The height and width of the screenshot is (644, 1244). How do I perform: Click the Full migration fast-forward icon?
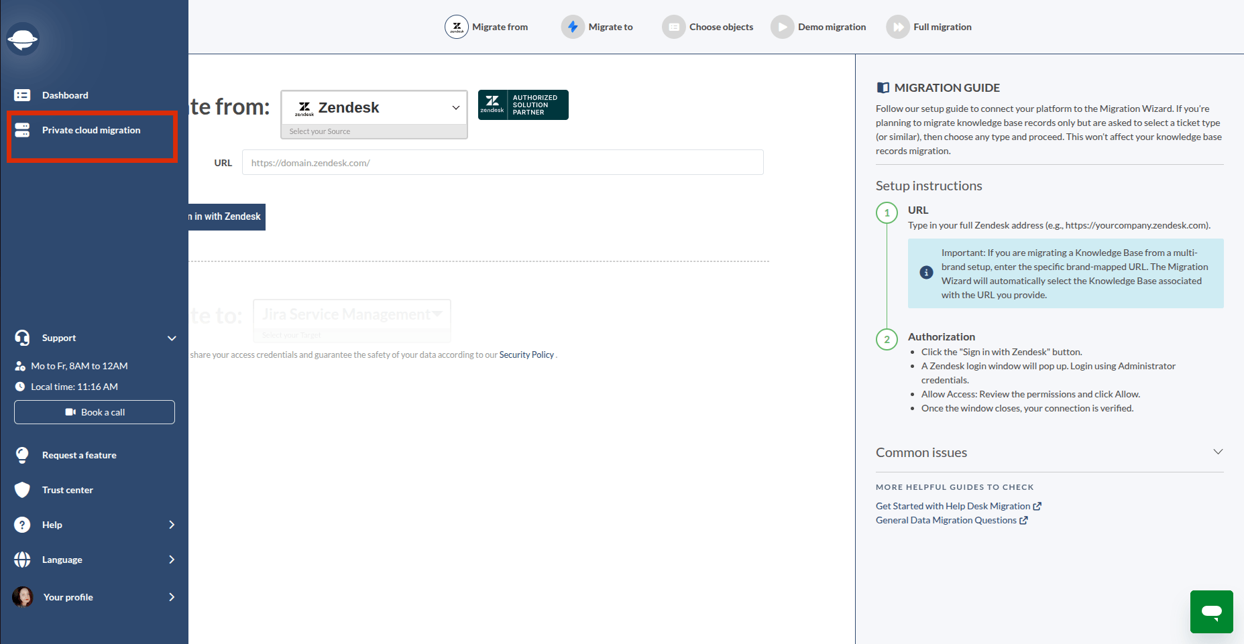point(898,27)
